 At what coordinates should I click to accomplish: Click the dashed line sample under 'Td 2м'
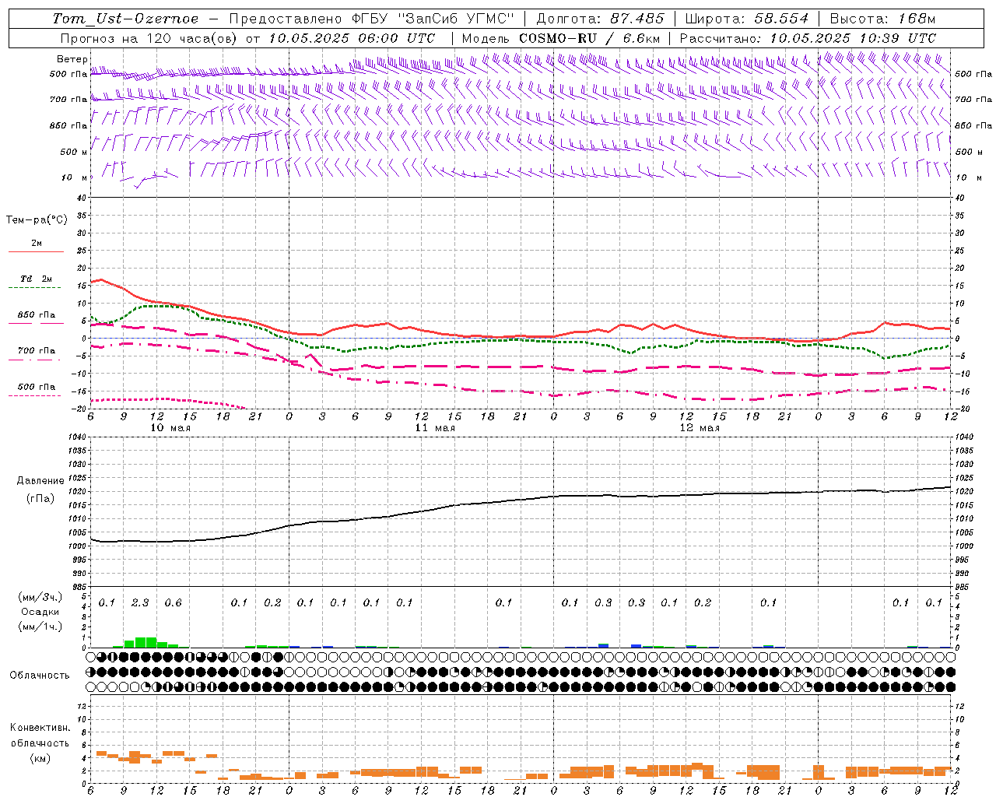tap(34, 288)
